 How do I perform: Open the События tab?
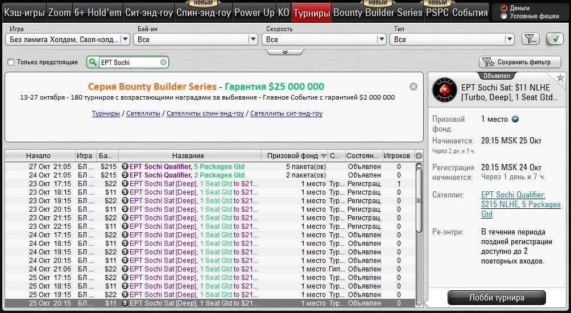click(470, 13)
